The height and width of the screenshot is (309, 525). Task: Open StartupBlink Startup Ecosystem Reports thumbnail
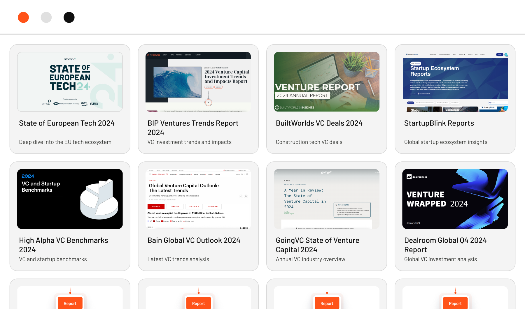point(455,82)
